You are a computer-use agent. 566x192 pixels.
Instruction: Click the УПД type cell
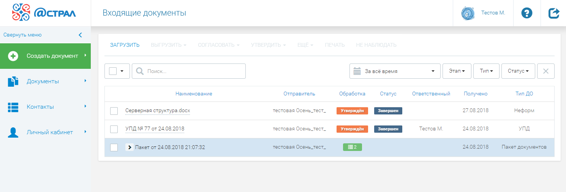[524, 129]
